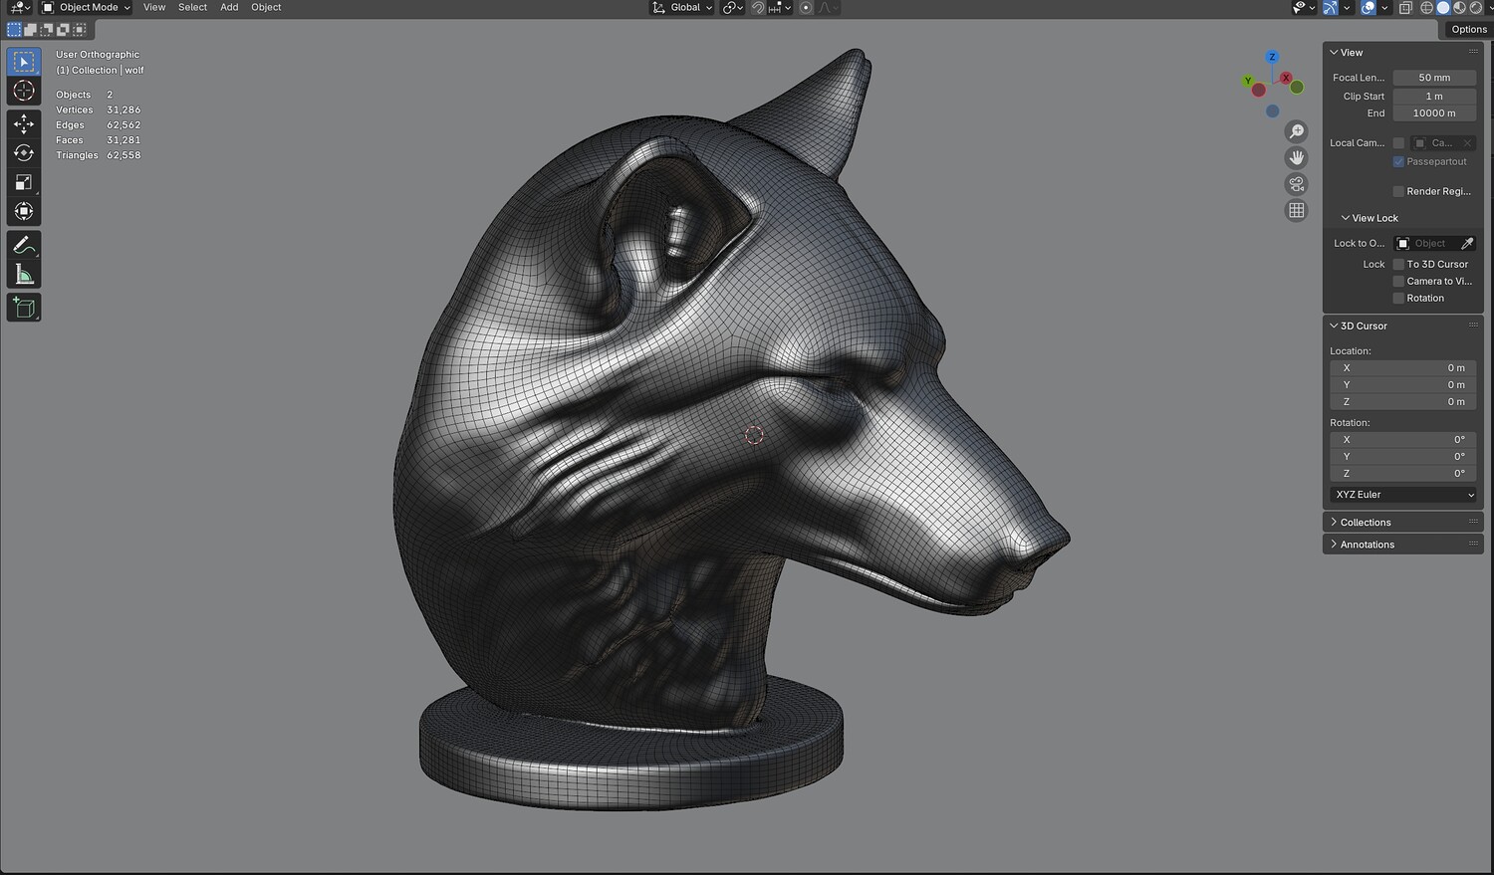Toggle X-ray mode
Viewport: 1494px width, 875px height.
coord(1405,7)
